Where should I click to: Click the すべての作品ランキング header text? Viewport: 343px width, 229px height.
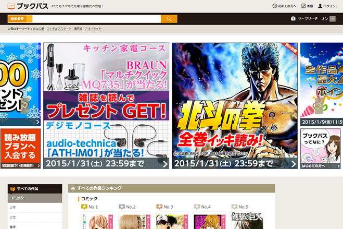[x=99, y=188]
